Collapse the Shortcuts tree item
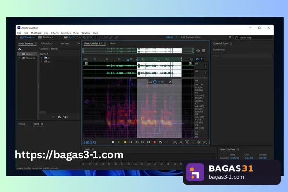Image resolution: width=288 pixels, height=192 pixels. 19,58
